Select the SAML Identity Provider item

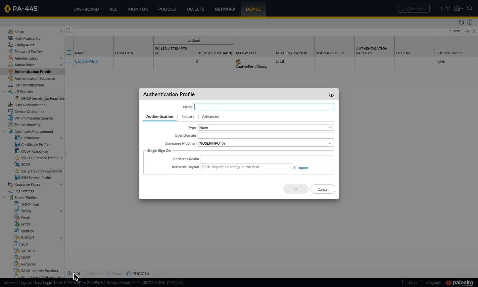[40, 271]
